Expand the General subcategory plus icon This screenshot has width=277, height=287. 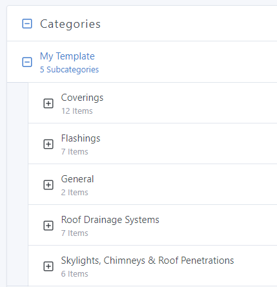tap(48, 185)
